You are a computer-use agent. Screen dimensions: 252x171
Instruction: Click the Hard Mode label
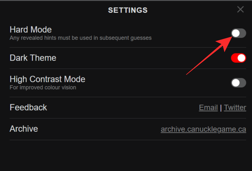point(31,30)
